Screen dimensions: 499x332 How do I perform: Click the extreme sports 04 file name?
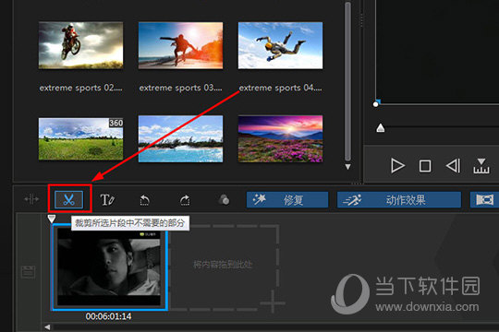280,88
